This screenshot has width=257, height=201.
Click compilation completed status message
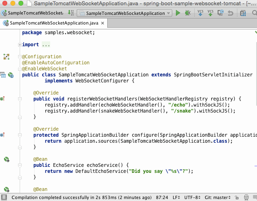click(x=82, y=197)
